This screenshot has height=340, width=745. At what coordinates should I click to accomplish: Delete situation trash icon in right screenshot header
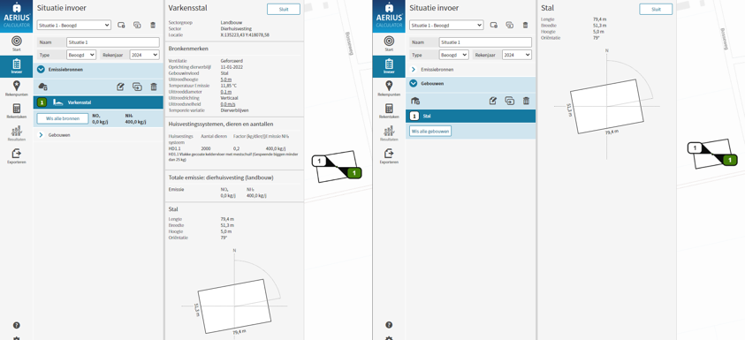(x=525, y=25)
